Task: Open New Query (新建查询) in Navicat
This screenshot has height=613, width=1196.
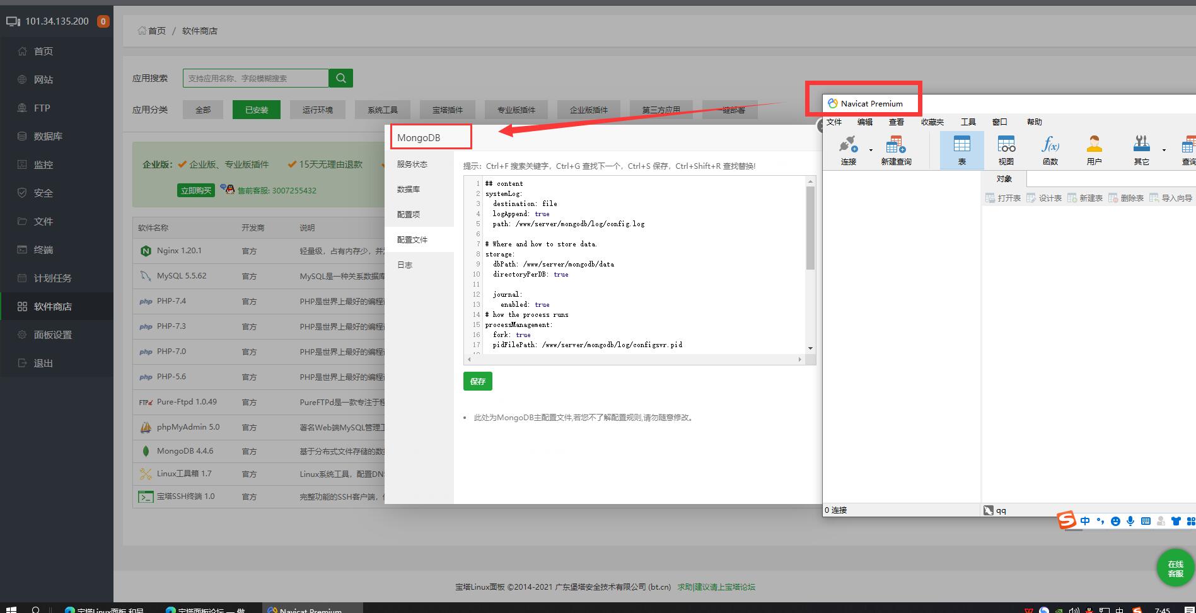Action: pyautogui.click(x=895, y=146)
